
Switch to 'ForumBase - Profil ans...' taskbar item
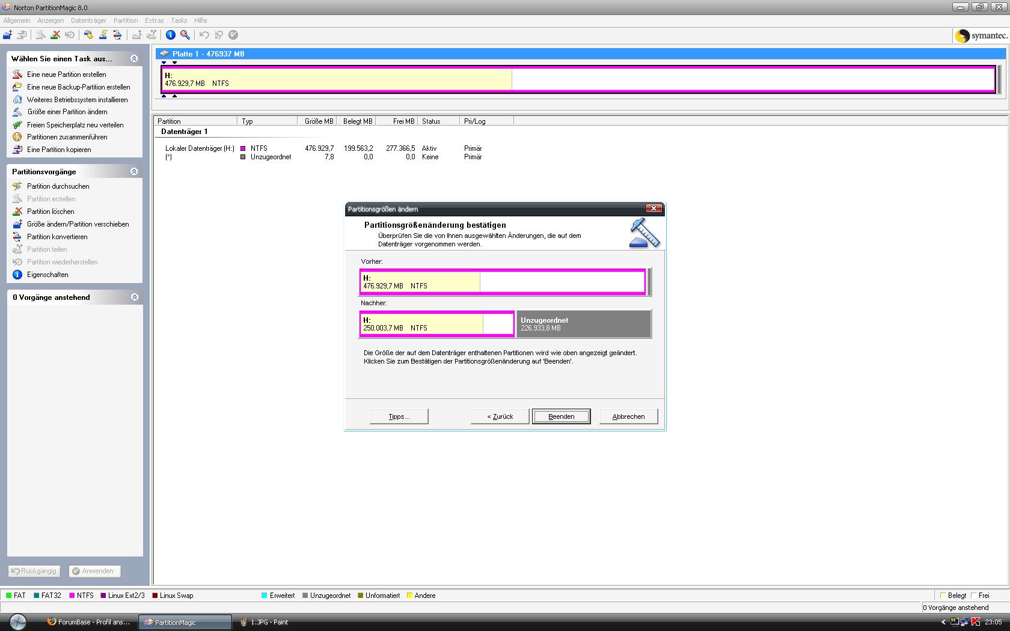(88, 622)
